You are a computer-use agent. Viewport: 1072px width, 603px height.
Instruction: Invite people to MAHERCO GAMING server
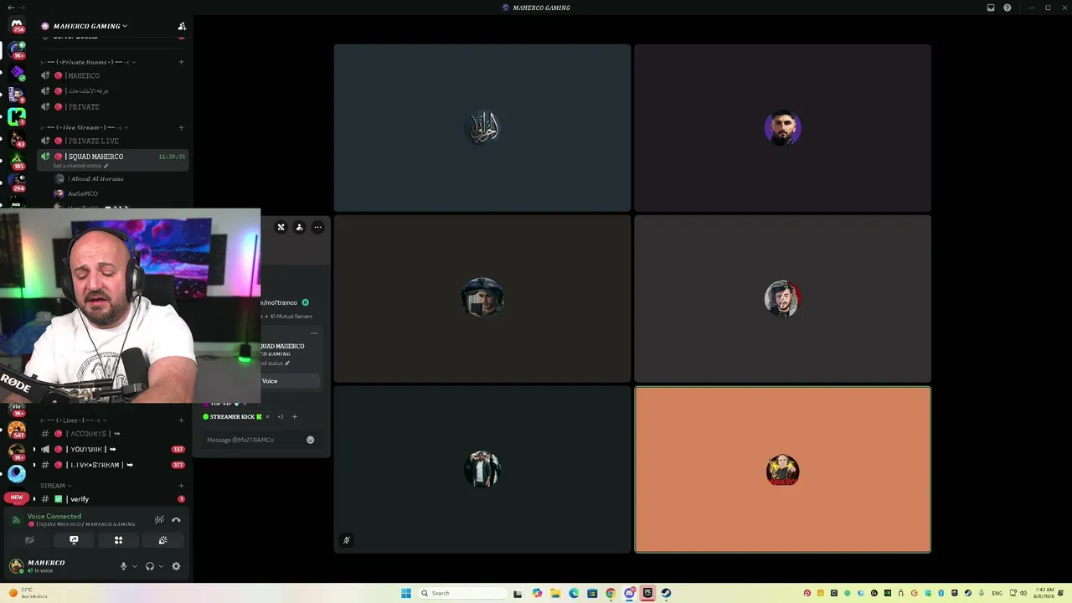pos(182,26)
